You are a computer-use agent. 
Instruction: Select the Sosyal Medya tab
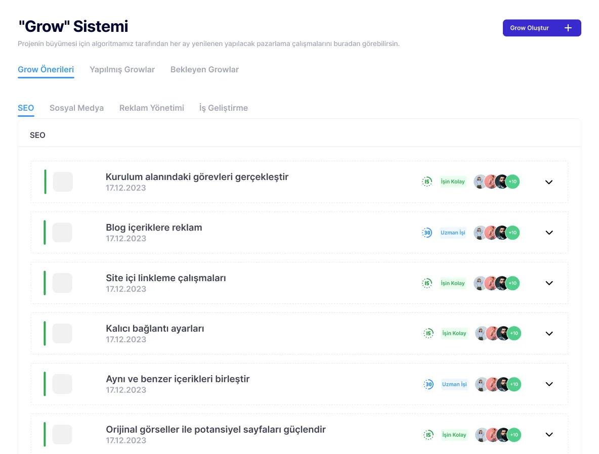pos(77,108)
